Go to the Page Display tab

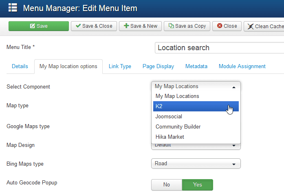point(158,67)
